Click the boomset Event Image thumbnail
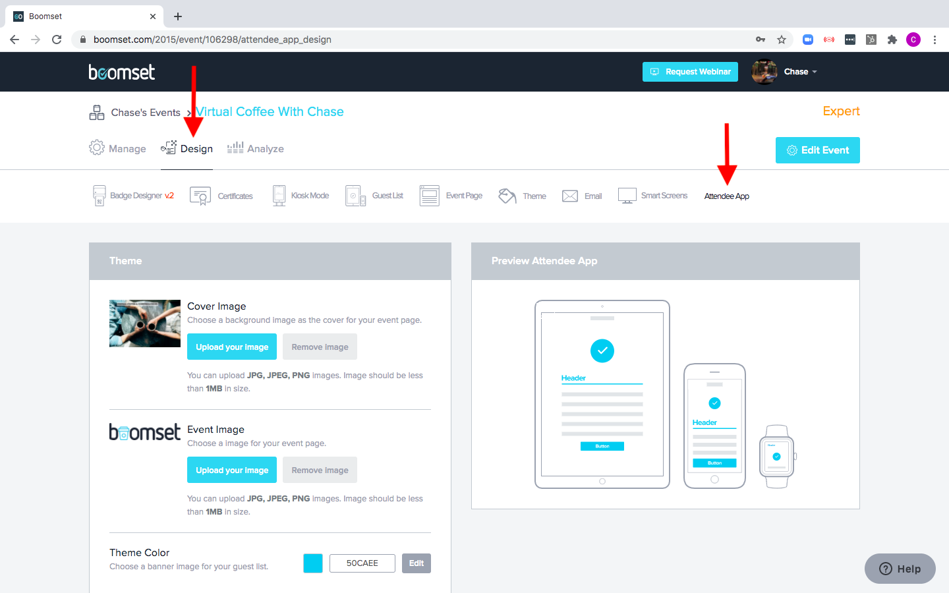The image size is (949, 593). 145,432
